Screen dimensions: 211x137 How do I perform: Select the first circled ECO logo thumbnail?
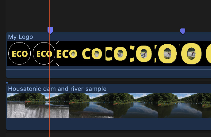tap(20, 54)
